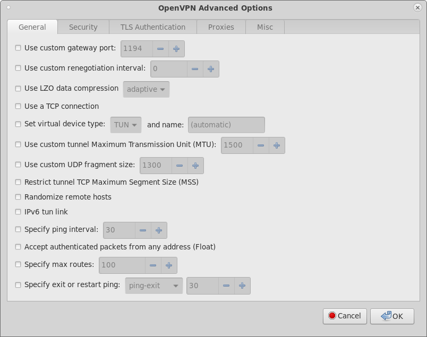The height and width of the screenshot is (337, 427).
Task: Increase the renegotiation interval value
Action: pos(211,69)
